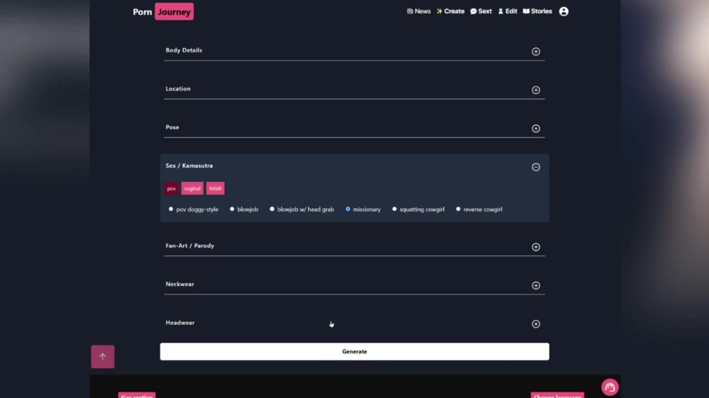709x398 pixels.
Task: Select the pink fetish category tag
Action: point(215,188)
